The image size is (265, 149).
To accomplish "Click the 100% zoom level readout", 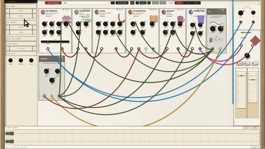I will (143, 3).
